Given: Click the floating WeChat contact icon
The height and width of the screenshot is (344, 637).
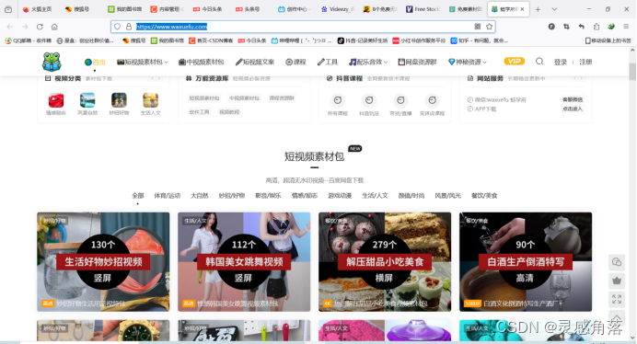Looking at the screenshot, I should click(616, 262).
